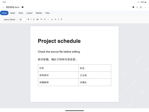
Task: Click the share icon beside the three dots
Action: point(141,7)
